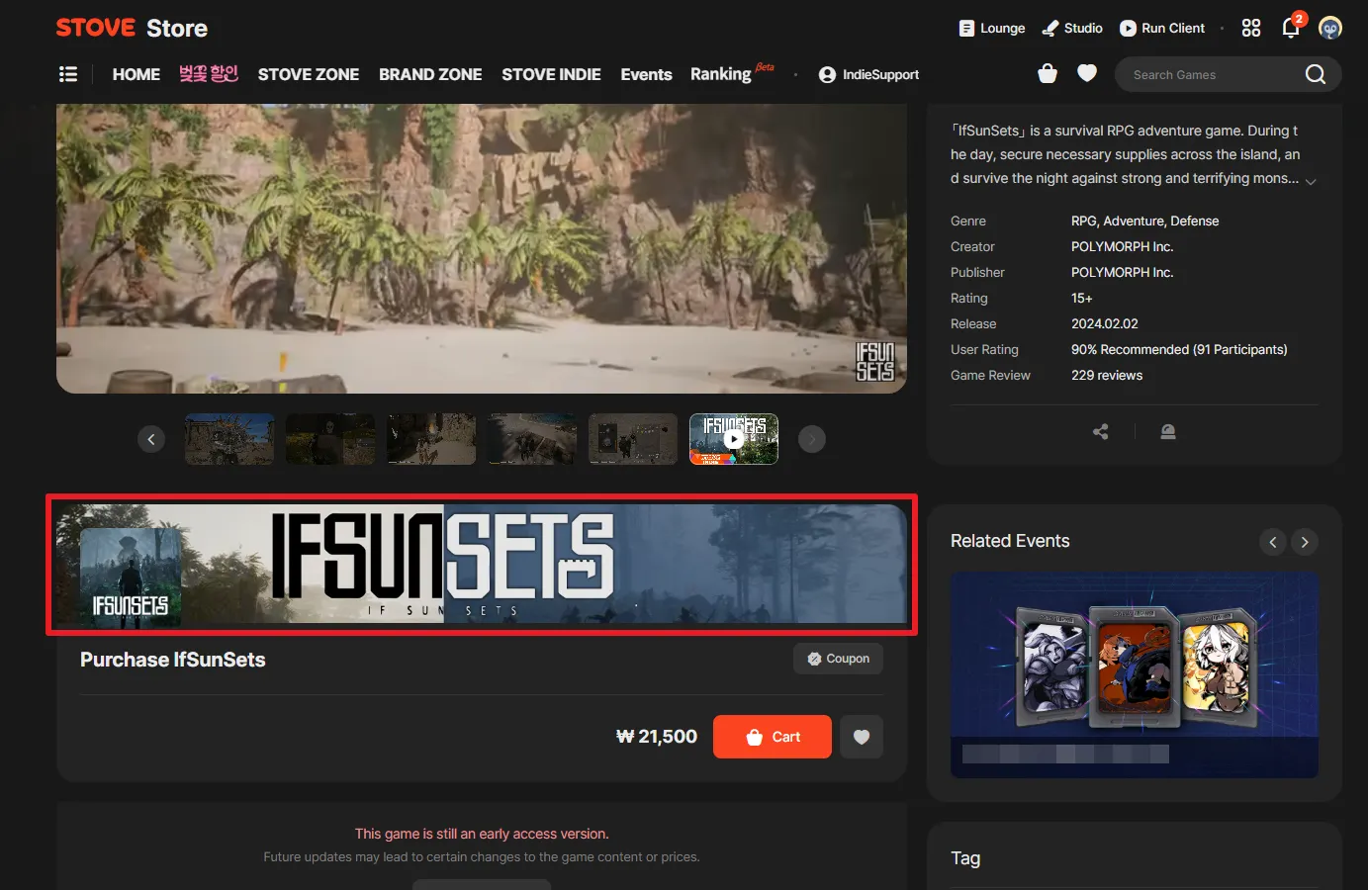Click the Studio brush icon
Screen dimensions: 1368x890
coord(1049,29)
